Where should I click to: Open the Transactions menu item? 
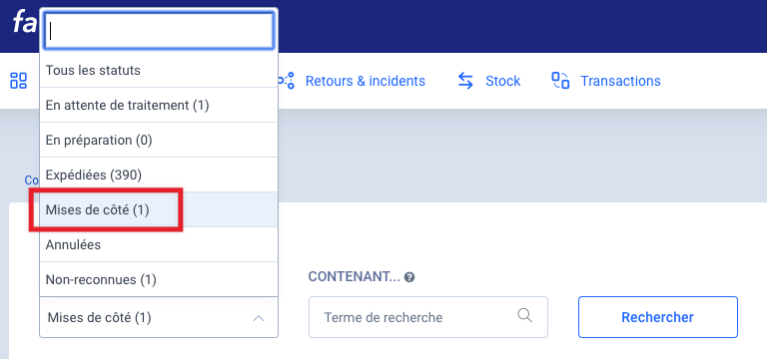tap(620, 81)
